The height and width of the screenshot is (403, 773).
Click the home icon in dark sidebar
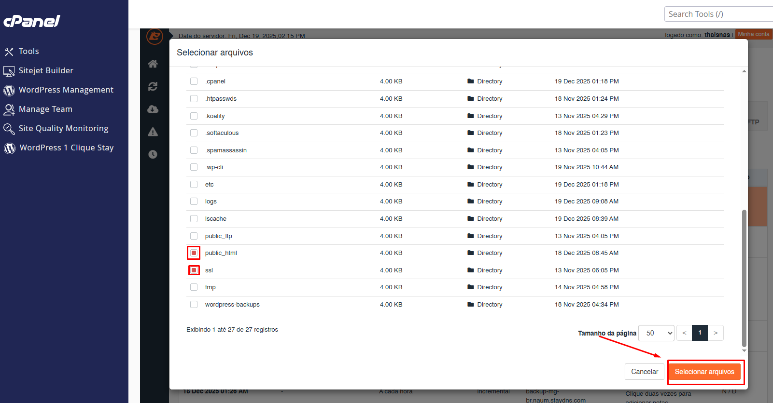click(x=153, y=64)
